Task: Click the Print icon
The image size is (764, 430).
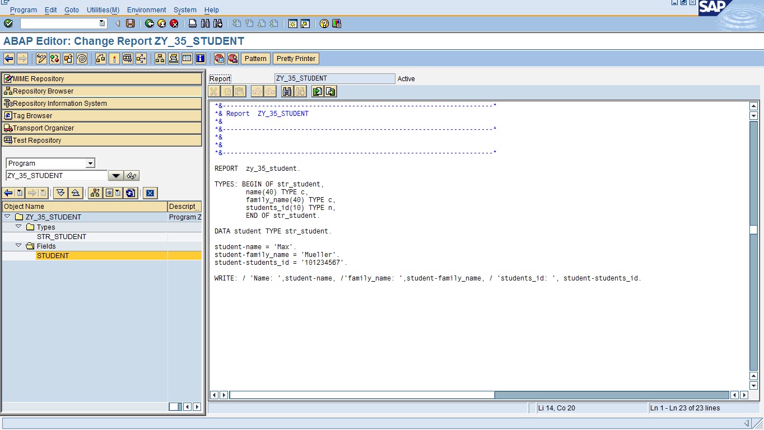Action: 191,23
